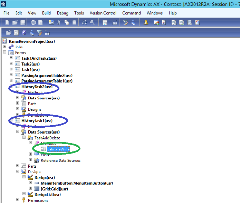Select the Jobs node label
This screenshot has width=241, height=207.
(19, 47)
